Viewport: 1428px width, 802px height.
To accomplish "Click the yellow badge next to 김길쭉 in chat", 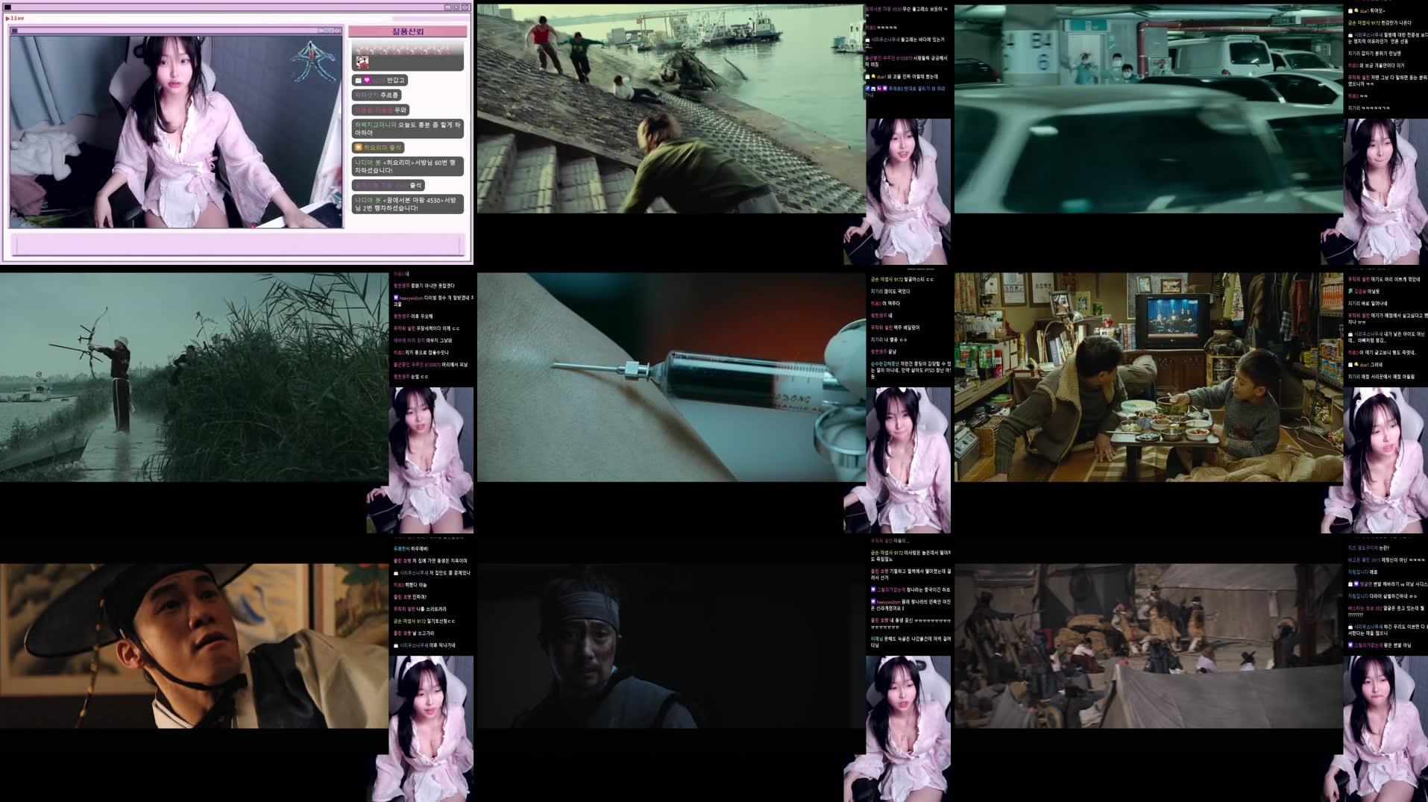I will click(1350, 292).
